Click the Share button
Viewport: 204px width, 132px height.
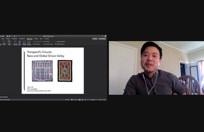pyautogui.click(x=95, y=39)
